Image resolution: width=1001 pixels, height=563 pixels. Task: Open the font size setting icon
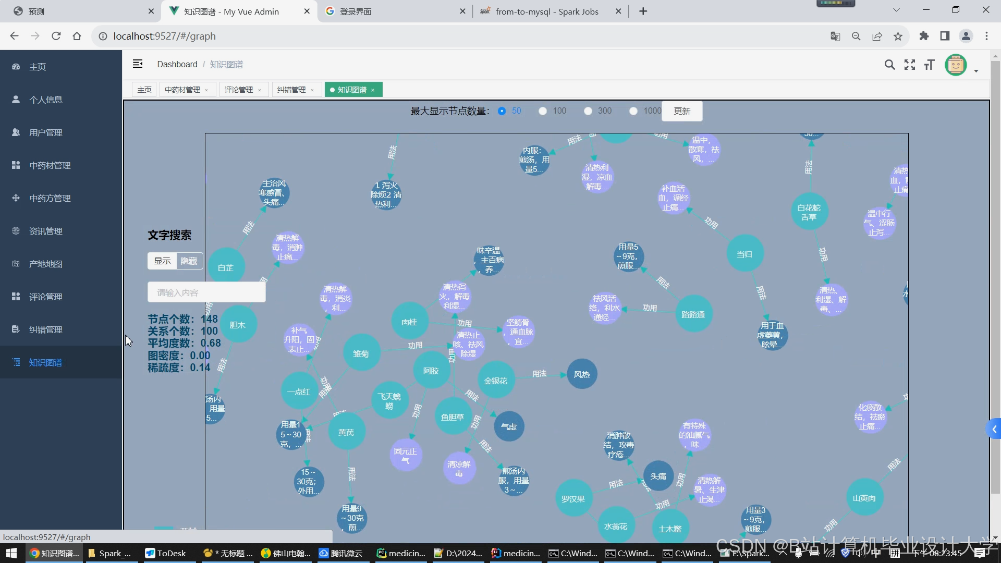click(929, 65)
